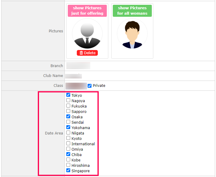This screenshot has width=216, height=177.
Task: Click pink 'show Pictures just for offering' button
Action: [x=87, y=11]
